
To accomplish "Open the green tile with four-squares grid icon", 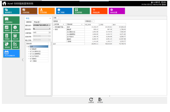I will pos(82,11).
